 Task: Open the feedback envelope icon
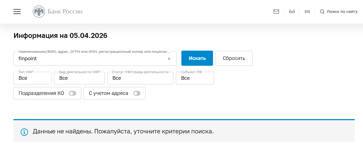[276, 11]
